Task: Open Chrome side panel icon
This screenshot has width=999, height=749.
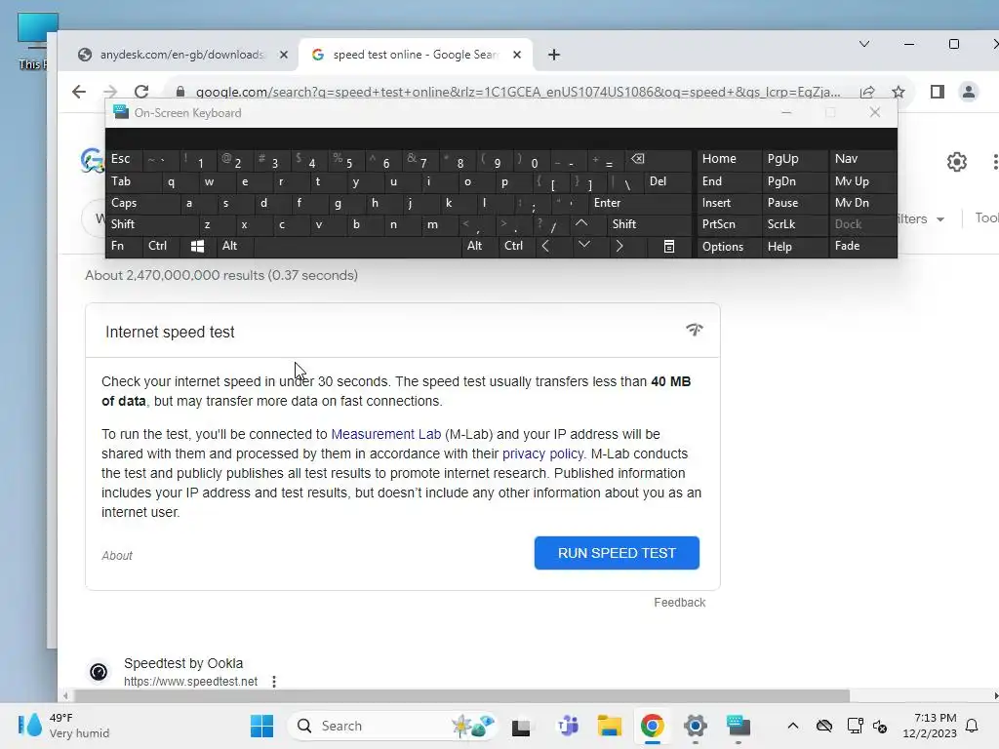Action: (938, 92)
